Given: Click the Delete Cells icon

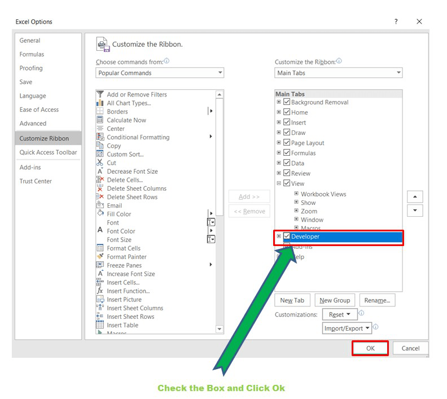Looking at the screenshot, I should point(100,179).
